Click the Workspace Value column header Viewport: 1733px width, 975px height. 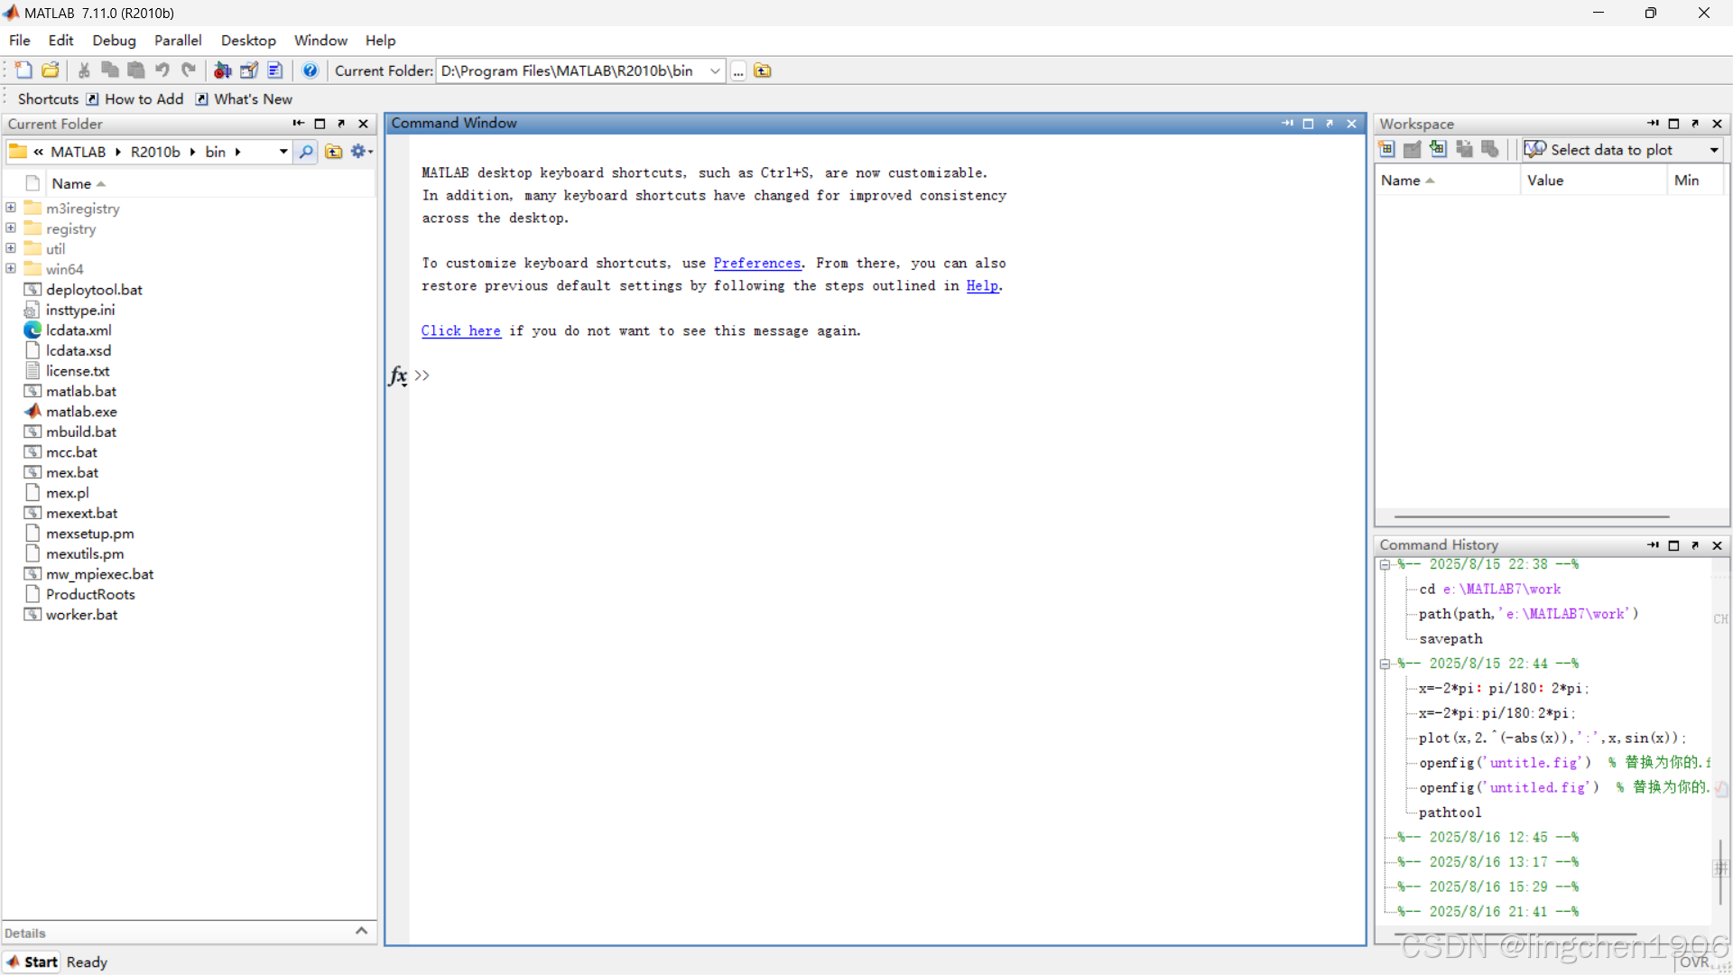point(1593,181)
